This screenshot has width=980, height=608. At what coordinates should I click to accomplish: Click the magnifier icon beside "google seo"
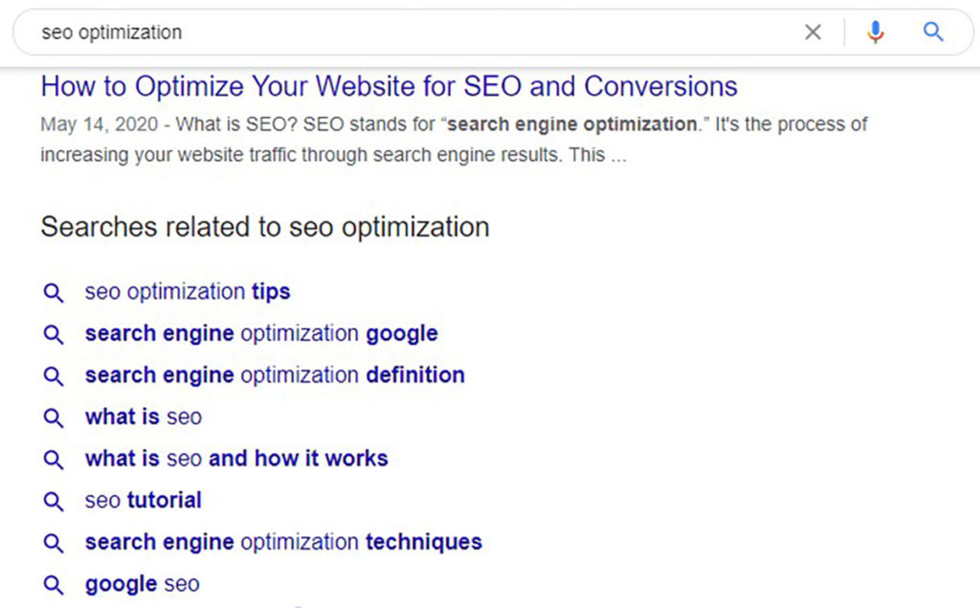[54, 584]
